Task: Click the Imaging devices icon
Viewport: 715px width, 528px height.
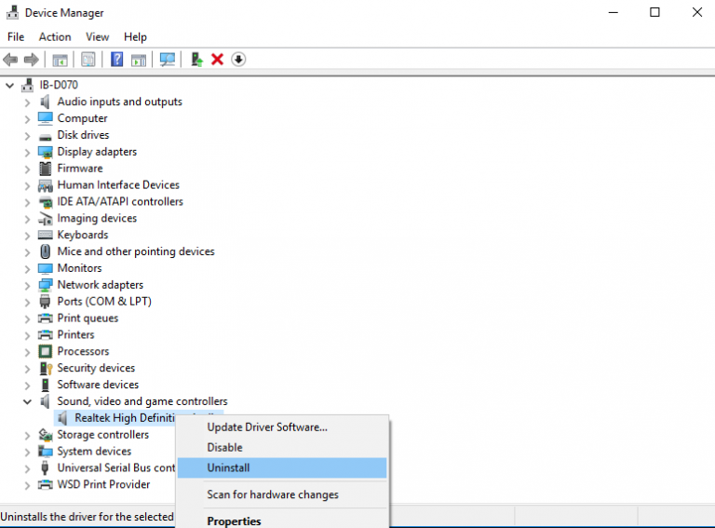Action: coord(45,219)
